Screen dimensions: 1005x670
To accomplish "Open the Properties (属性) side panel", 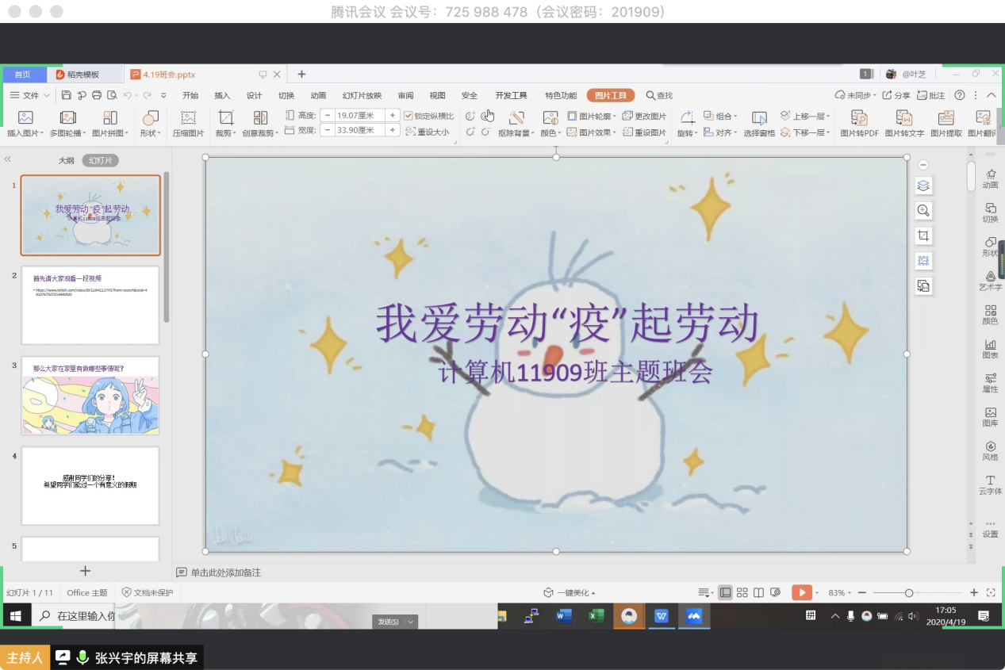I will click(990, 383).
